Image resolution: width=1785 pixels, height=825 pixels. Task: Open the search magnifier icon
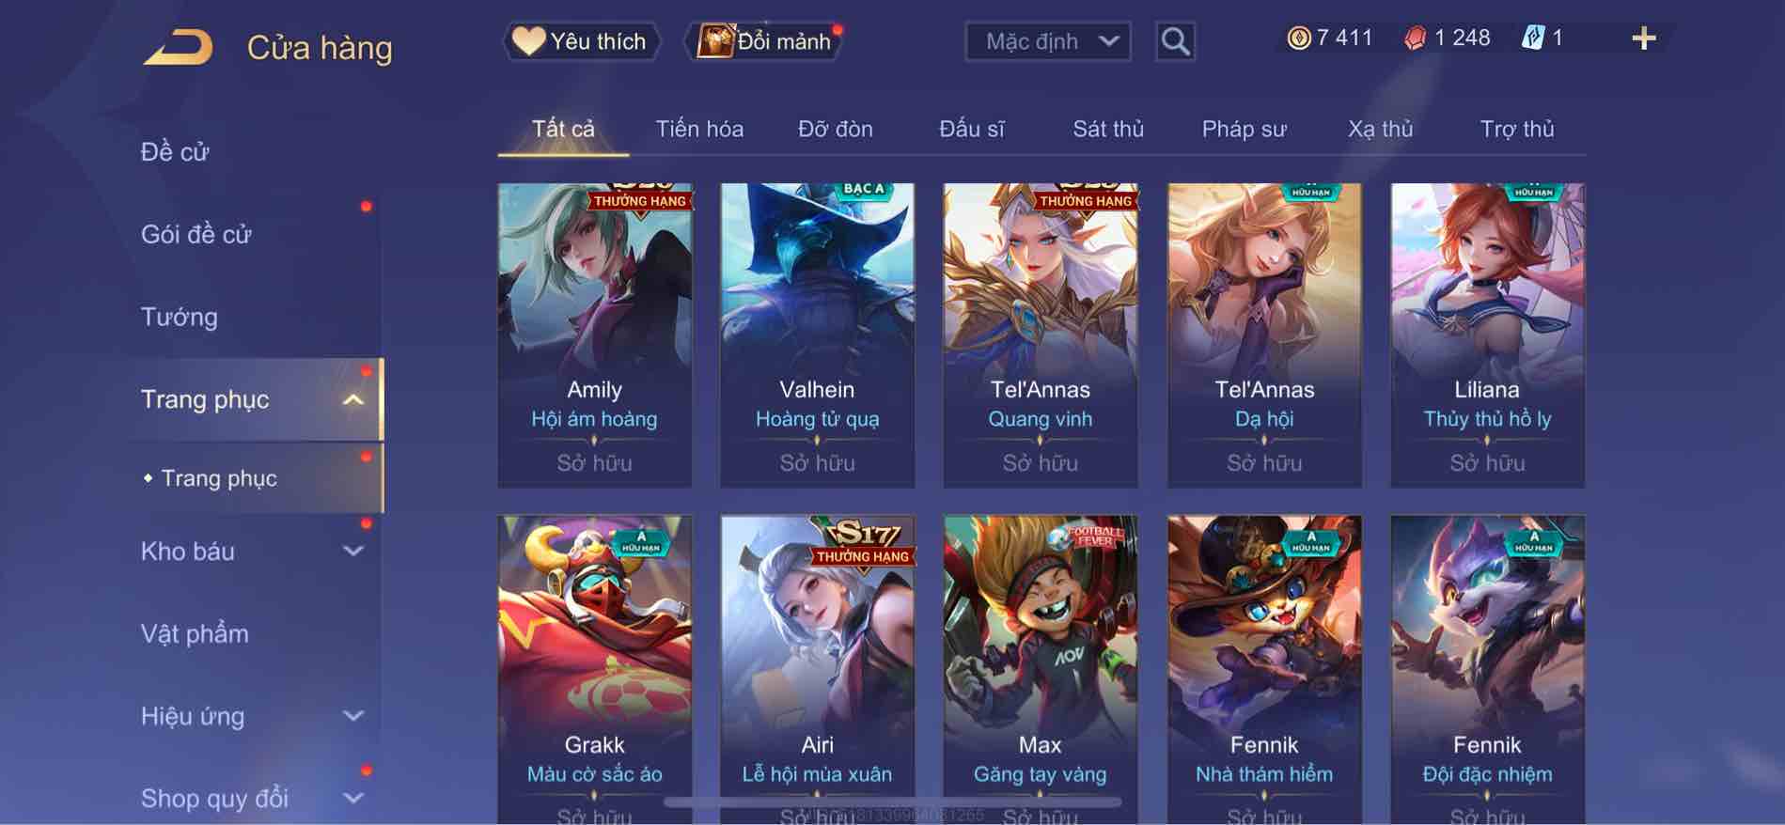1175,41
